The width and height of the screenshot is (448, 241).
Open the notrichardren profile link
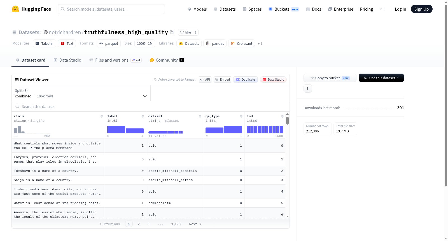pyautogui.click(x=65, y=32)
